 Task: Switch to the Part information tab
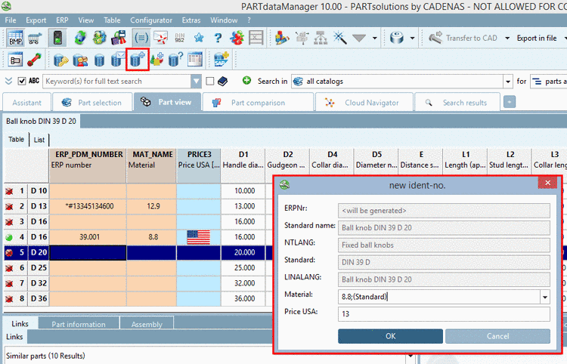[79, 325]
